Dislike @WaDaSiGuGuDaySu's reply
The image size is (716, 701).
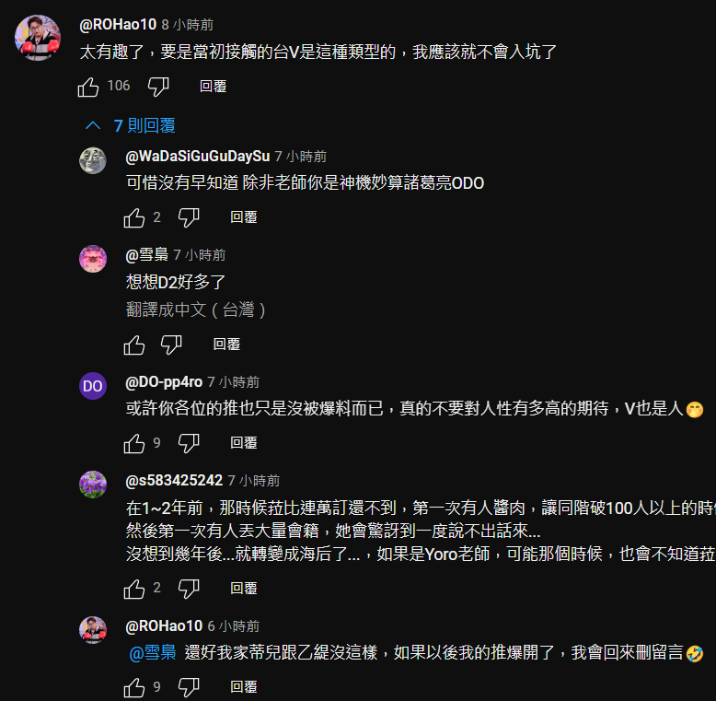(189, 217)
